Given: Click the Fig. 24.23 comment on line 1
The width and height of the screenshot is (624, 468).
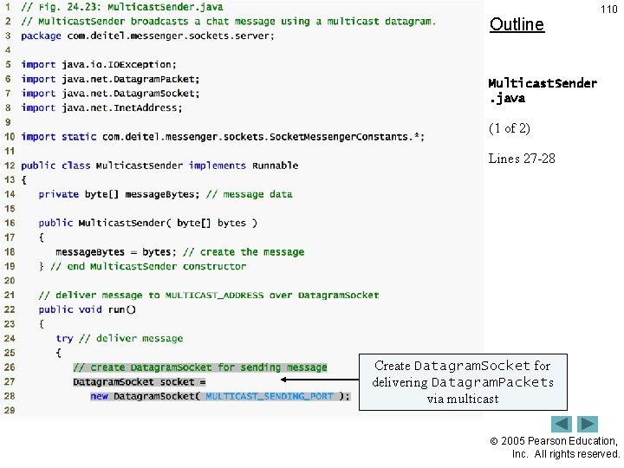Looking at the screenshot, I should [122, 7].
